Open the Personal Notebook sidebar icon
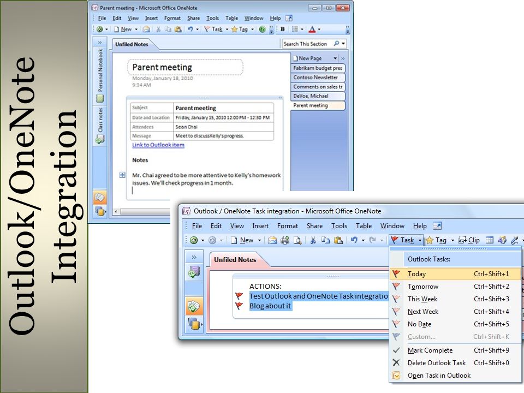This screenshot has width=524, height=393. click(100, 99)
